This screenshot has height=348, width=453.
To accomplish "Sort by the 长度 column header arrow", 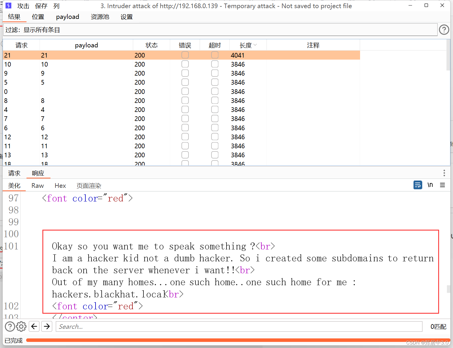I will click(x=255, y=45).
